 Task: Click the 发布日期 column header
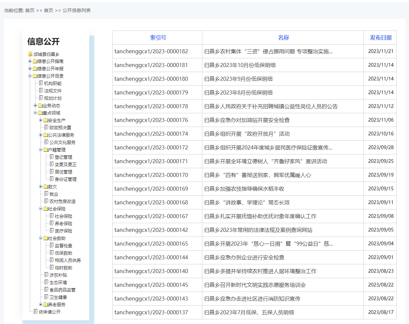pyautogui.click(x=381, y=38)
